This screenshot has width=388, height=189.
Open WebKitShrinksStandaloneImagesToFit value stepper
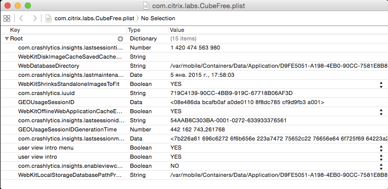(381, 84)
